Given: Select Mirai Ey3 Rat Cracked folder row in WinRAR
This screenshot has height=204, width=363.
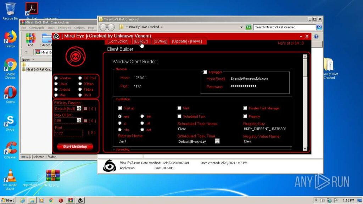Looking at the screenshot, I should (x=37, y=69).
